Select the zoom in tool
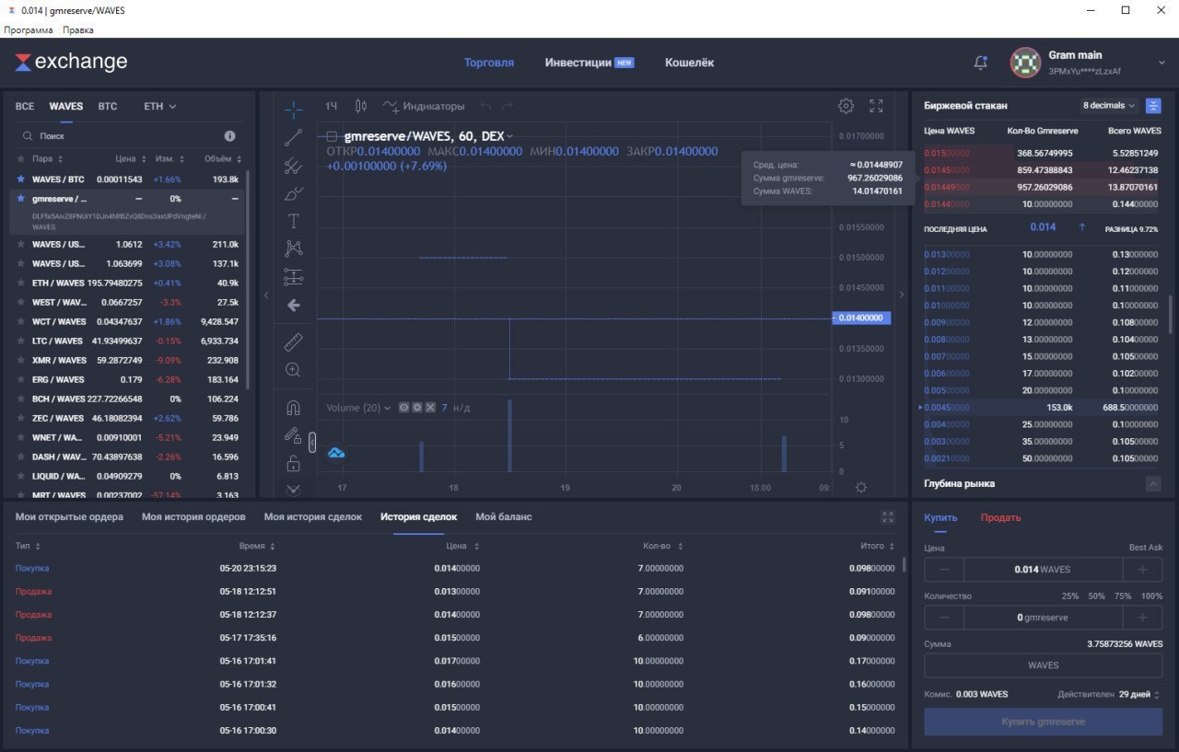Viewport: 1179px width, 752px height. (293, 370)
